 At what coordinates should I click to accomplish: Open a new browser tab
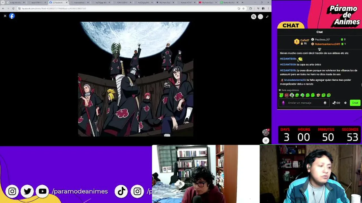point(243,3)
